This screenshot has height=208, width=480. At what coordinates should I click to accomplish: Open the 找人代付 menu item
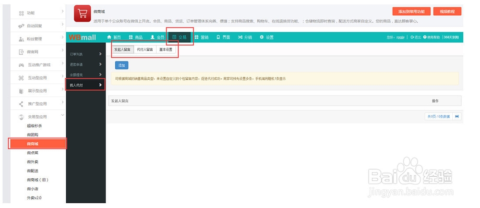pyautogui.click(x=86, y=85)
